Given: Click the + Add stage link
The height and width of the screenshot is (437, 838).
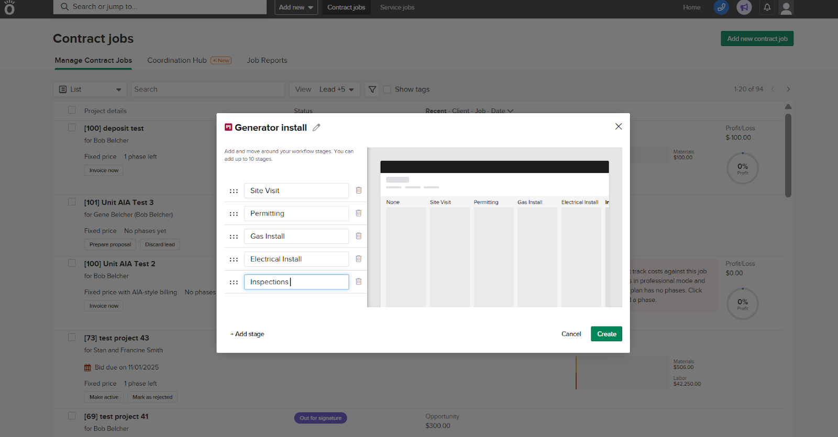Looking at the screenshot, I should [x=248, y=334].
